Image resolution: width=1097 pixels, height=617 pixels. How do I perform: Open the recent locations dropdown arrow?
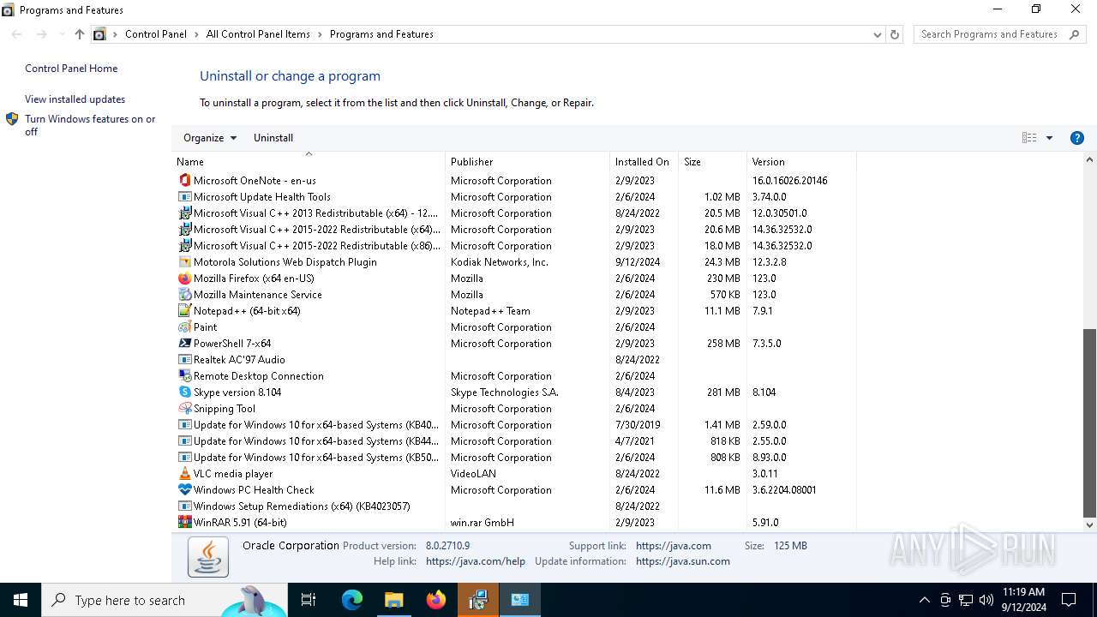[62, 34]
